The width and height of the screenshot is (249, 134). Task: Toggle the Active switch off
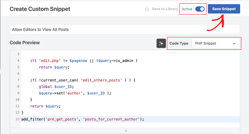[x=200, y=9]
